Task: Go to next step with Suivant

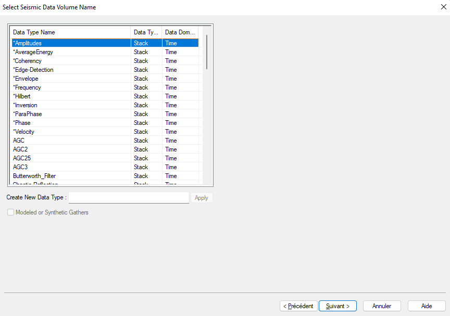Action: (337, 306)
